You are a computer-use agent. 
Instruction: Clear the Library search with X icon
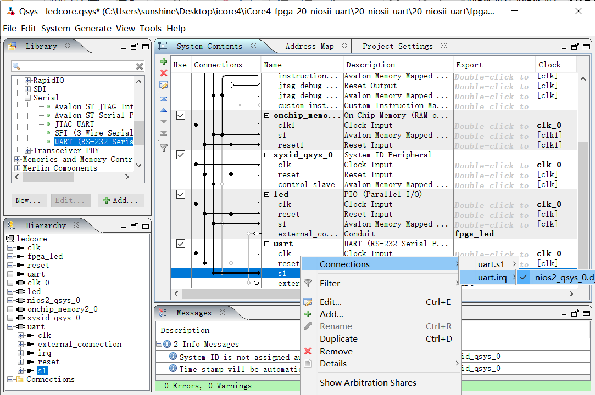click(140, 66)
